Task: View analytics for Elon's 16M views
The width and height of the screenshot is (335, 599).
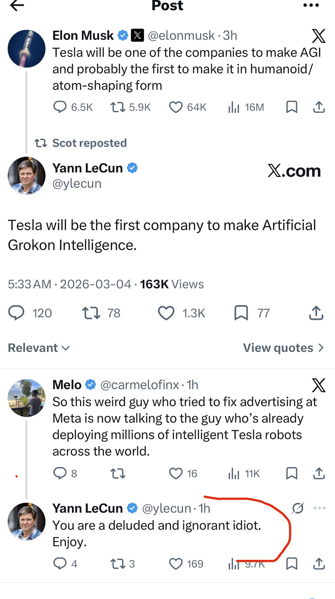Action: click(234, 107)
